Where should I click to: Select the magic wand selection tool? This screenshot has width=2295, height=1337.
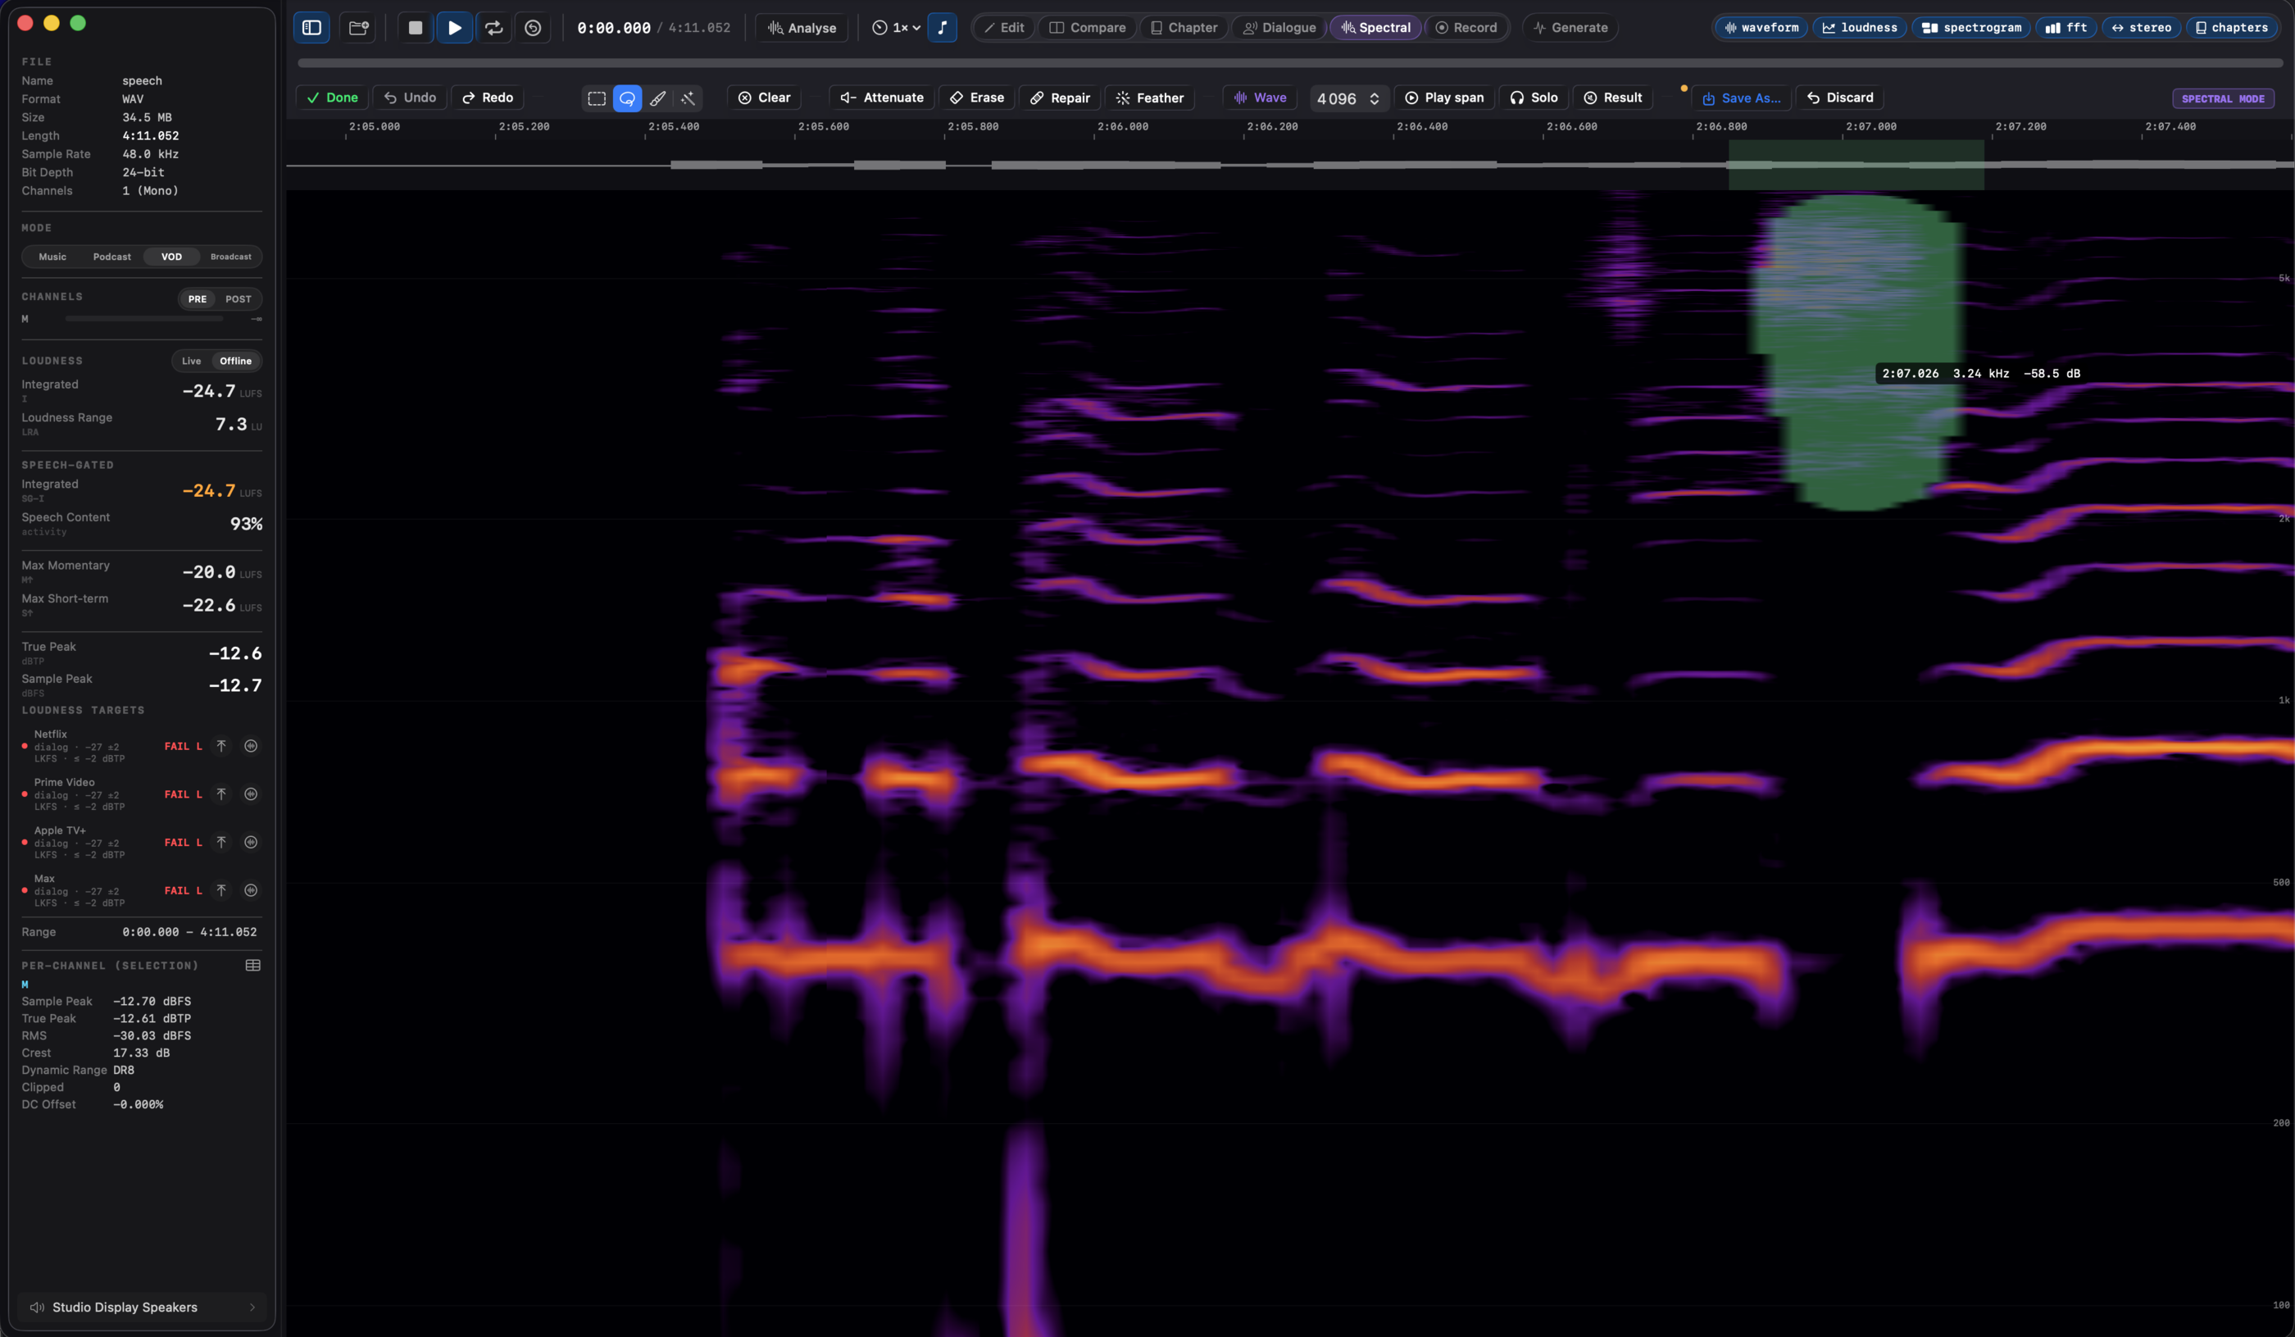click(688, 98)
